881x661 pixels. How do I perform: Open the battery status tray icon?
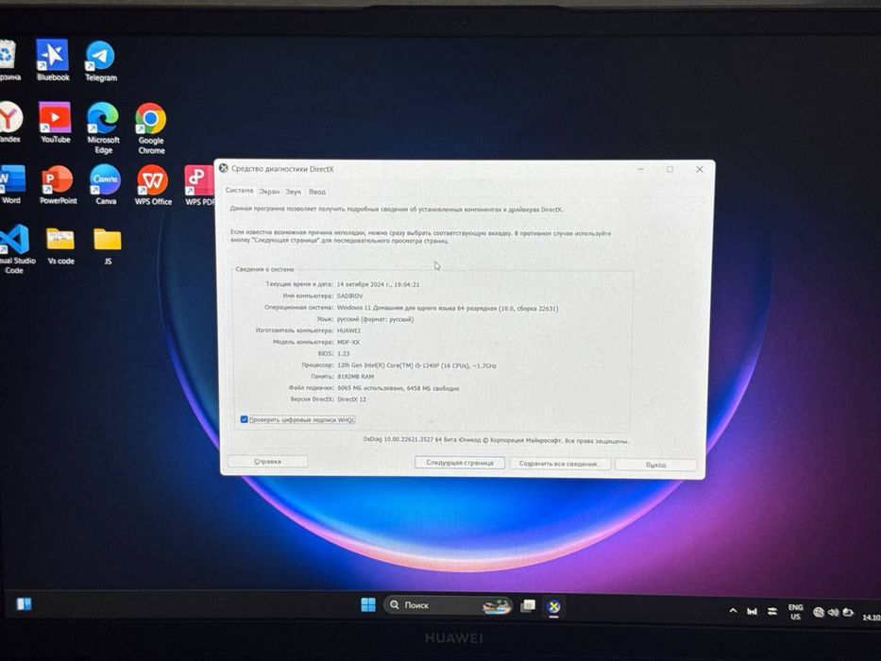pyautogui.click(x=848, y=612)
